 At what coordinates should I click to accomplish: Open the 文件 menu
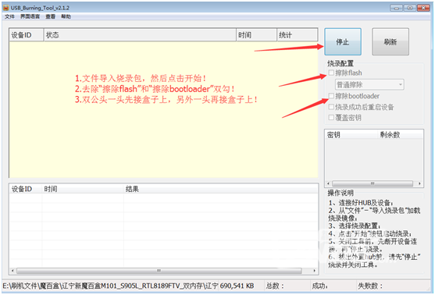click(9, 16)
